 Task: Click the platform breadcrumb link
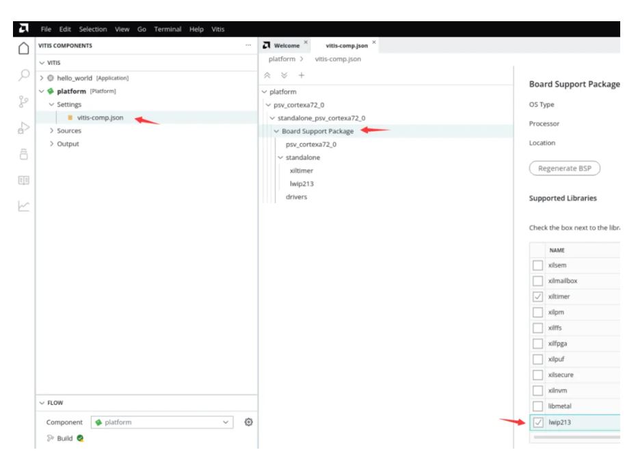[x=282, y=59]
